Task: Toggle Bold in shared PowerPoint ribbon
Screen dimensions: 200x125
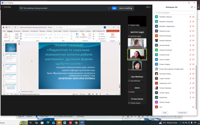Action: coord(26,38)
